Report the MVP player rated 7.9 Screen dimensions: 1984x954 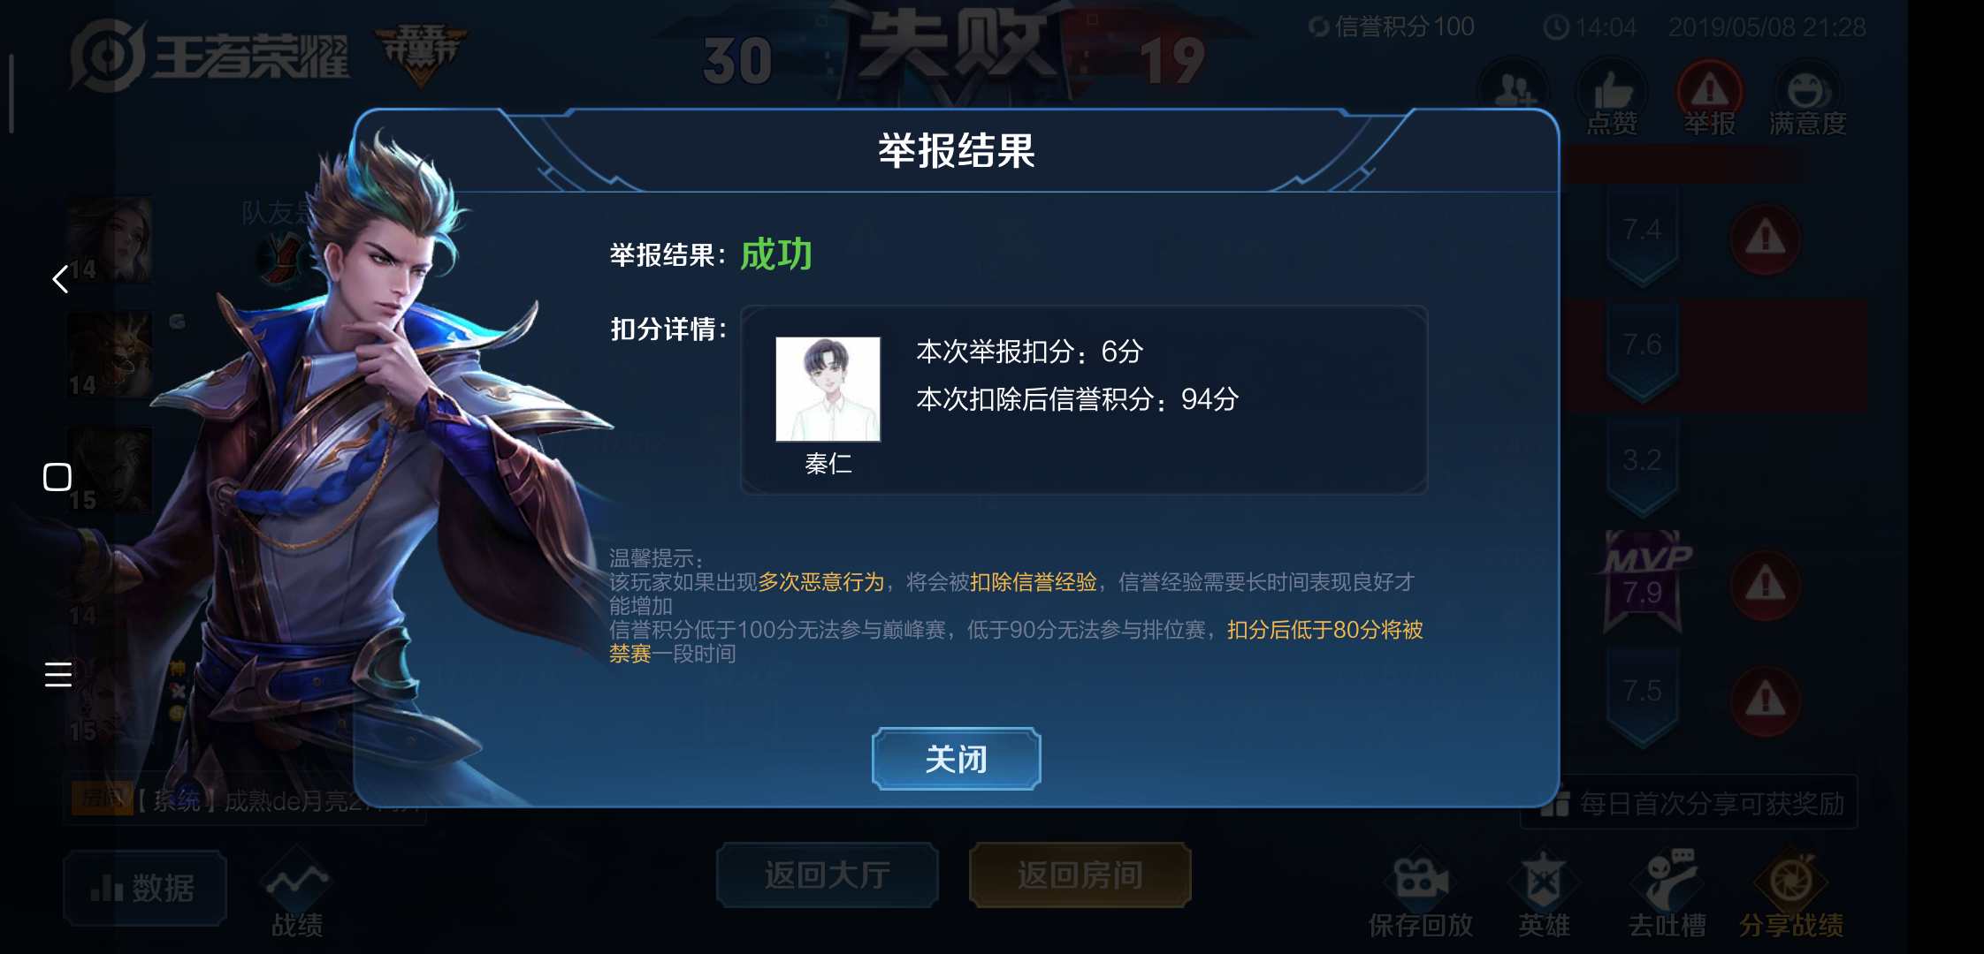coord(1766,585)
